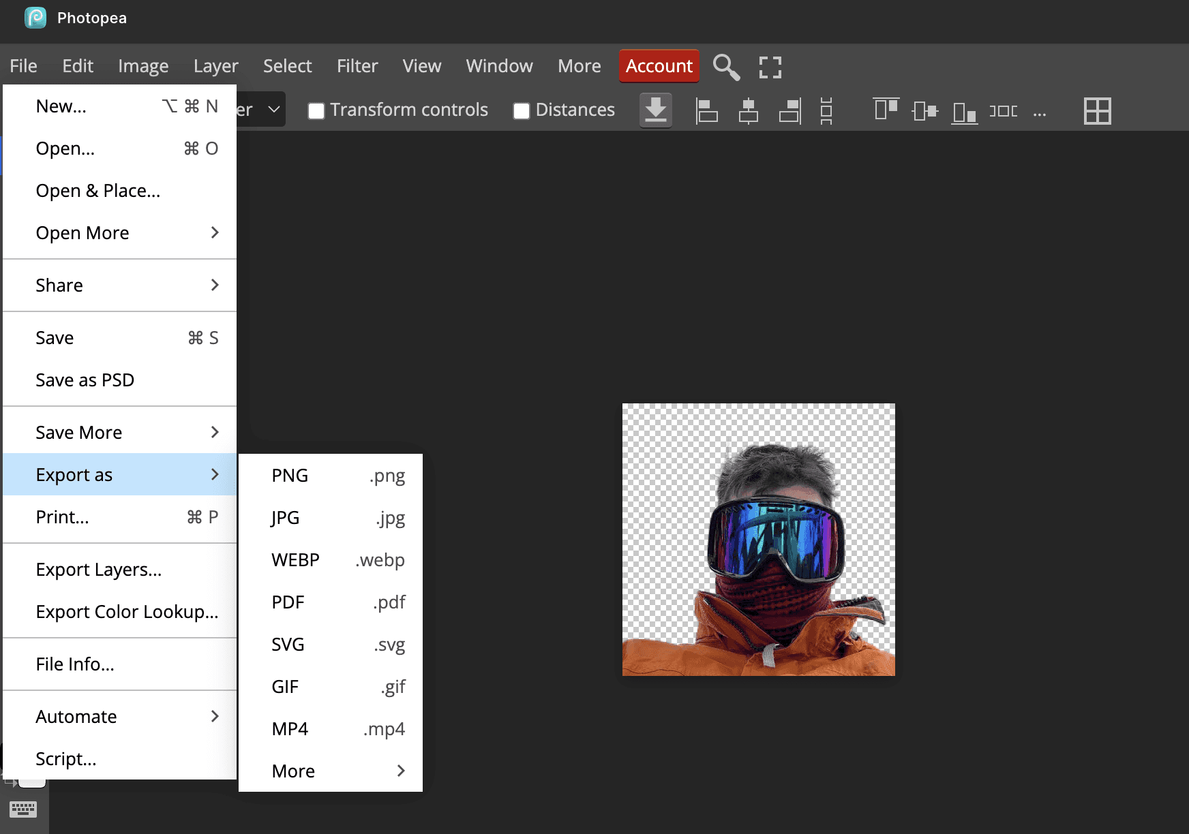
Task: Open the Filter menu in menu bar
Action: coord(357,66)
